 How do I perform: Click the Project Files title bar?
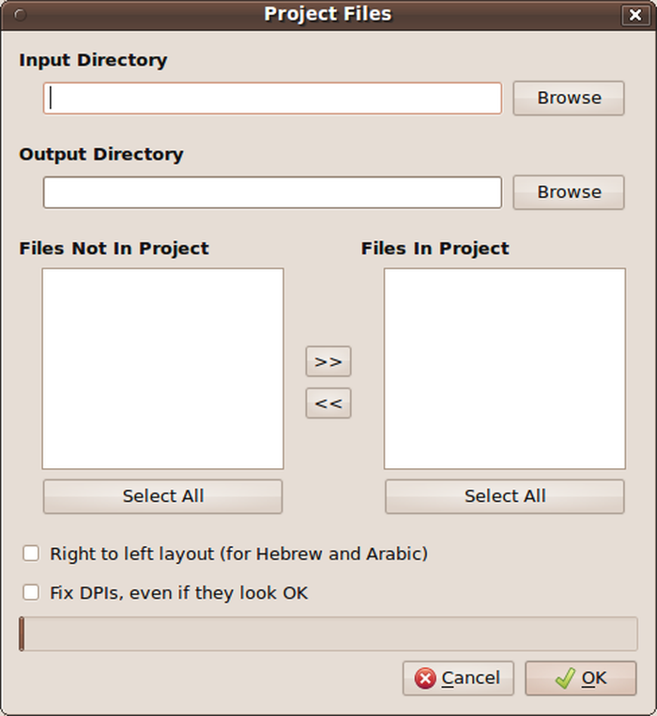[328, 15]
